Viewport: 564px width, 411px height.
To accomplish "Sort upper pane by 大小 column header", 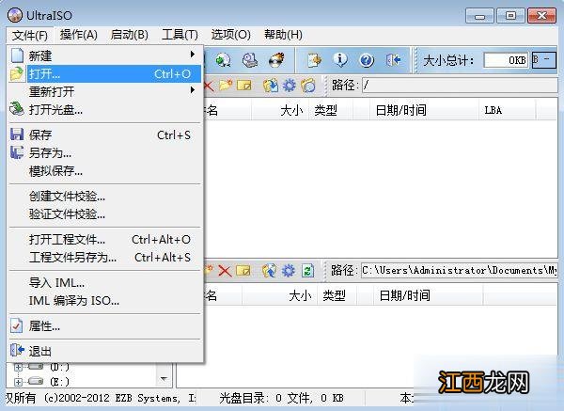I will point(280,110).
